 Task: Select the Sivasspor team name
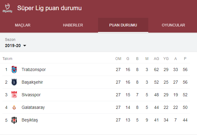(31, 95)
